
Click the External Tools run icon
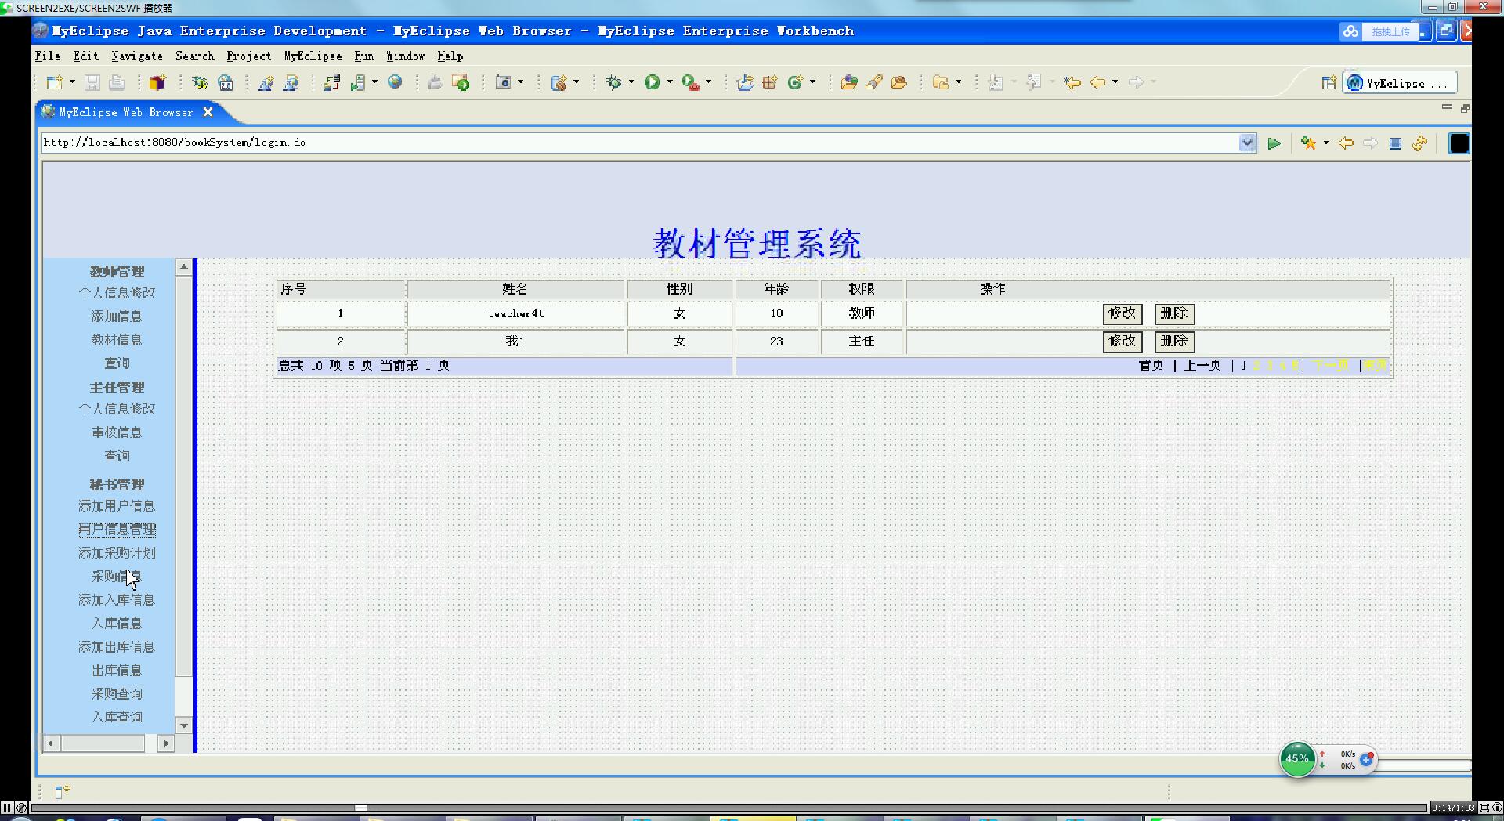tap(690, 82)
